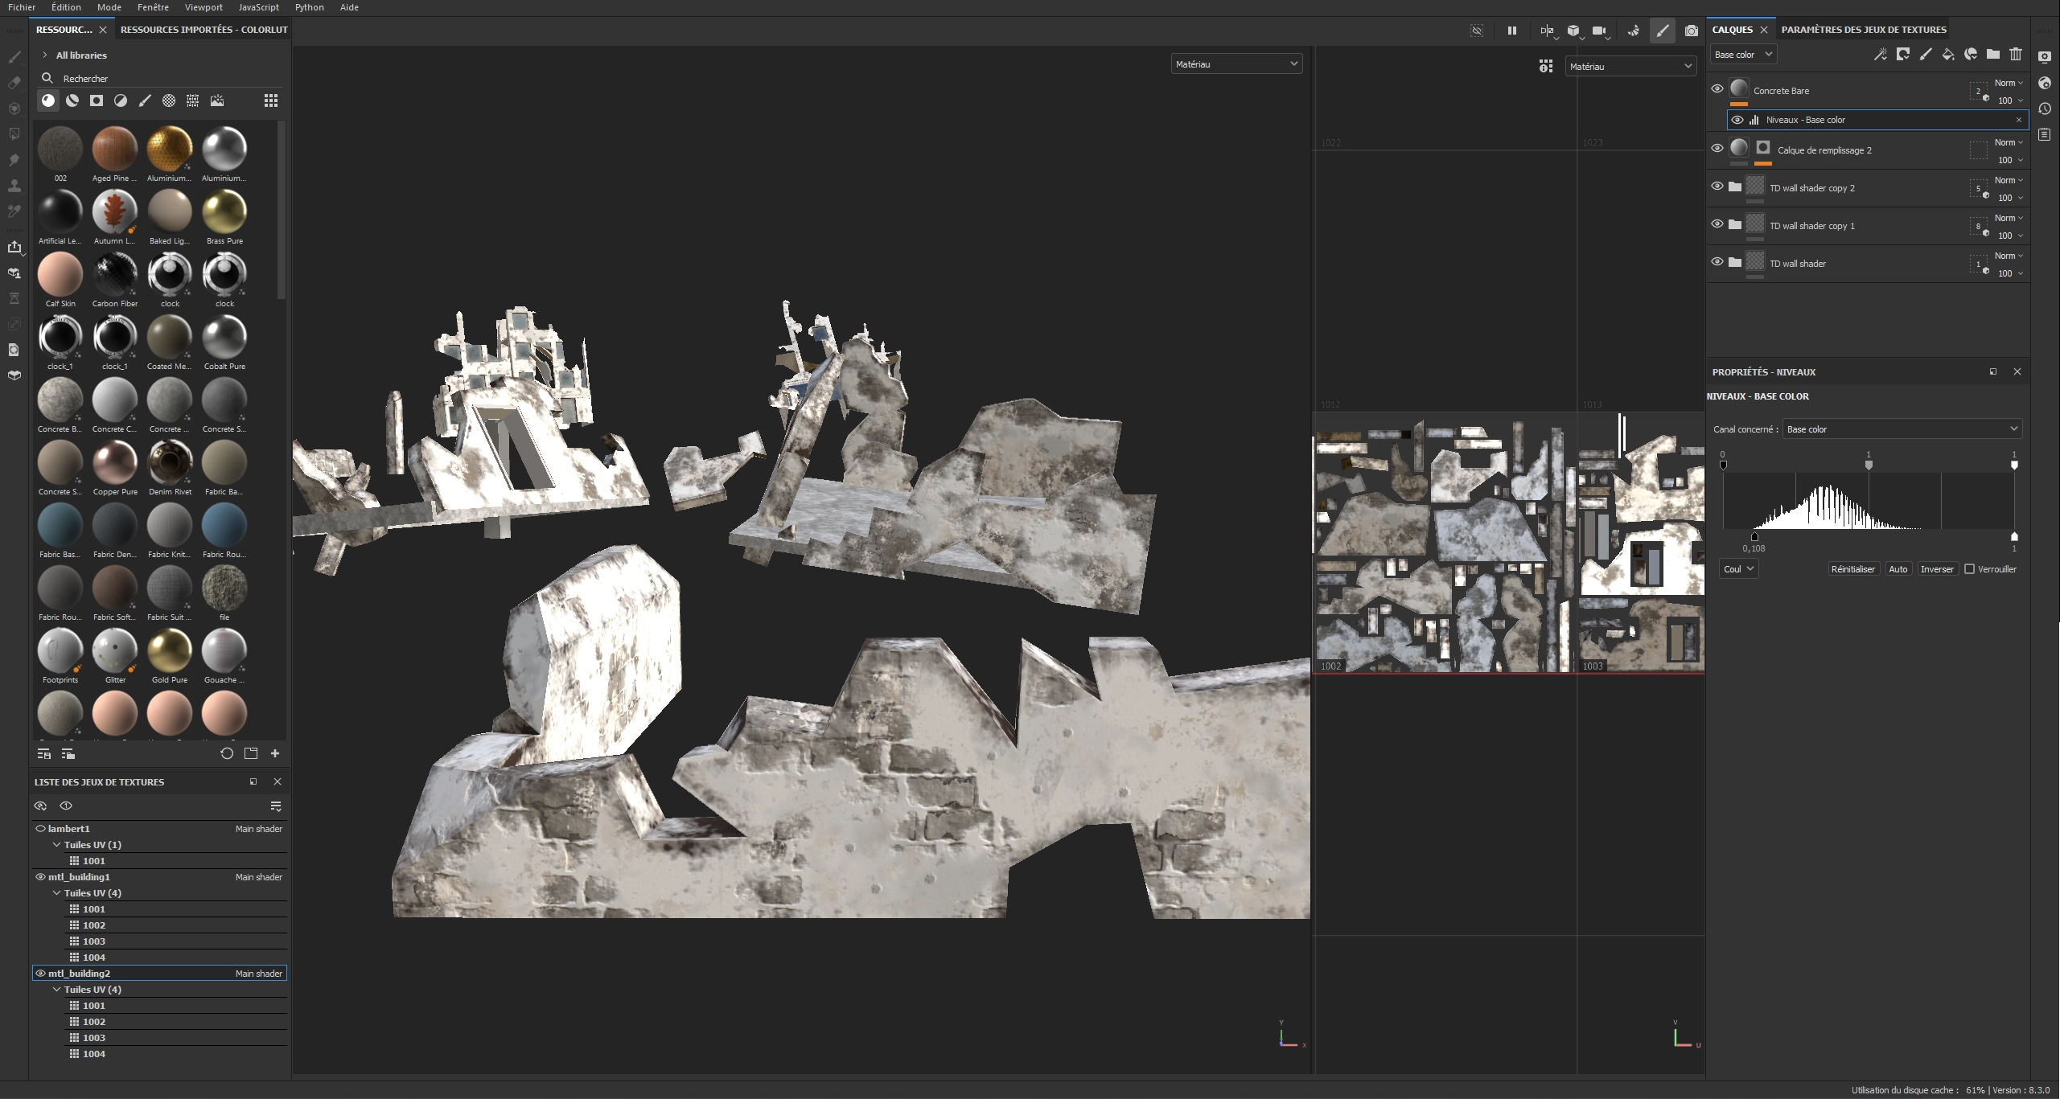This screenshot has height=1099, width=2060.
Task: Click the smart material magic wand icon
Action: click(1880, 55)
